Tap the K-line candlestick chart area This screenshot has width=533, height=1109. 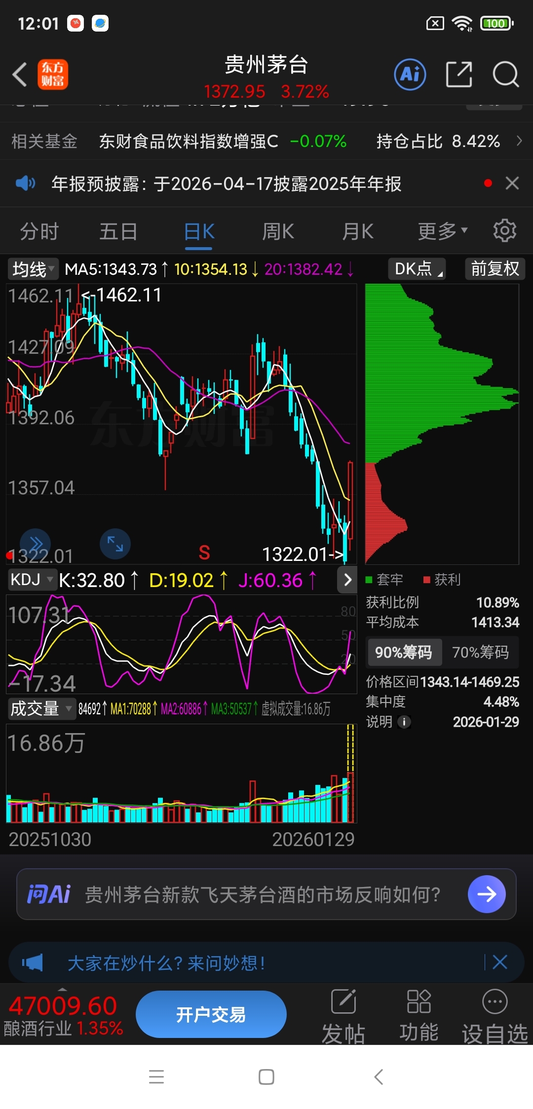point(181,424)
